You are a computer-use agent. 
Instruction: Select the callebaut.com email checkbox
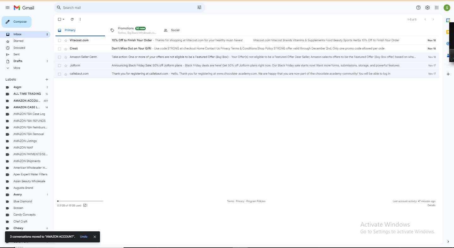[x=59, y=74]
